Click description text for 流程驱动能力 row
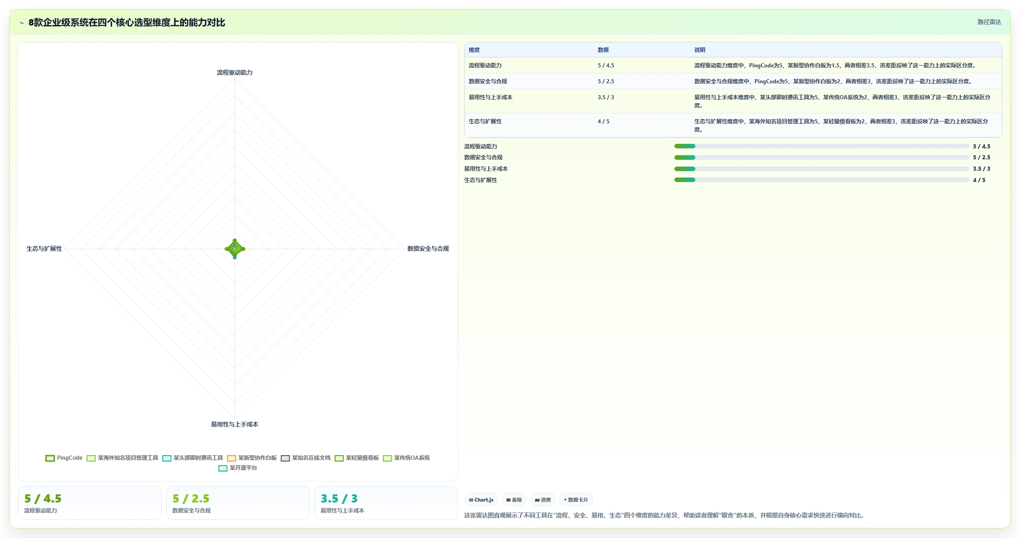The width and height of the screenshot is (1020, 538). [835, 66]
